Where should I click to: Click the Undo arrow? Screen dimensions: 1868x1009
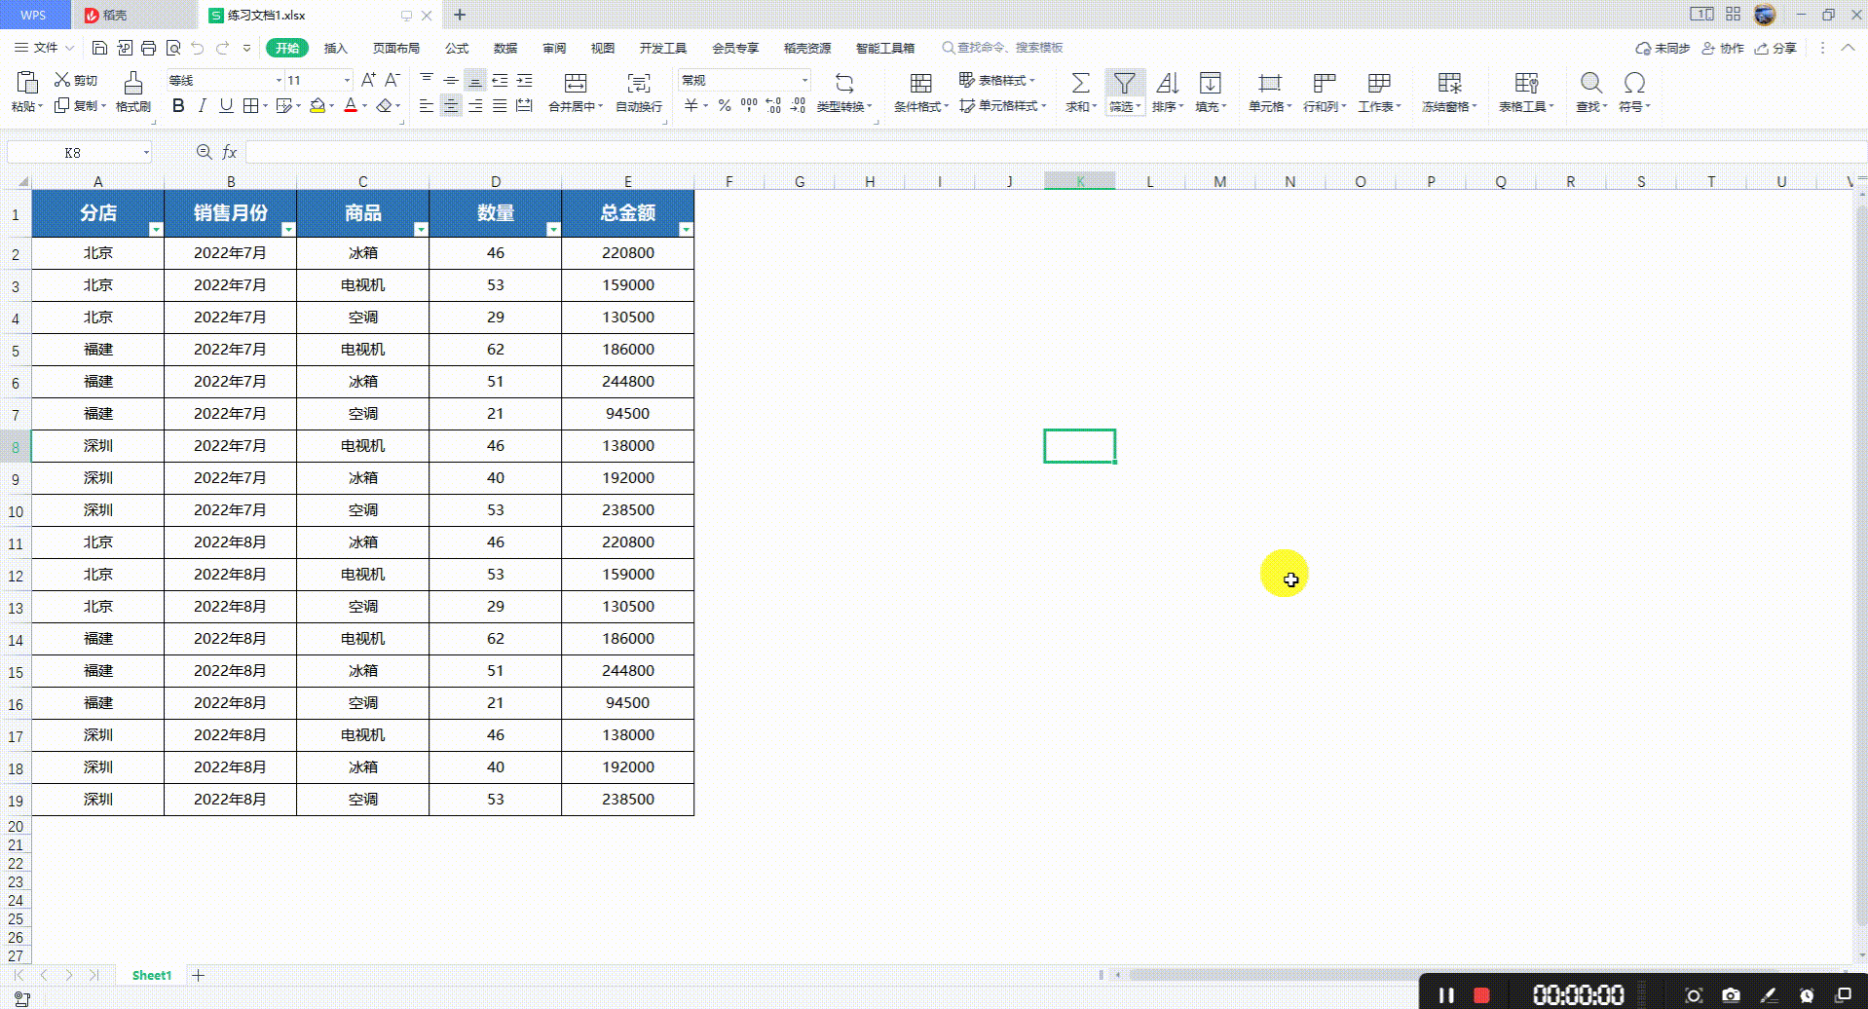tap(198, 48)
